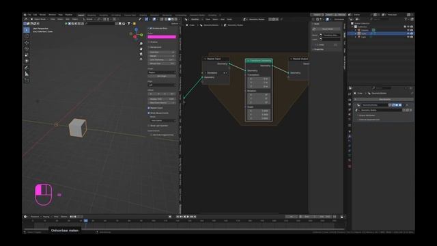Image resolution: width=437 pixels, height=246 pixels.
Task: Jump to the timeline start frame
Action: [x=178, y=217]
